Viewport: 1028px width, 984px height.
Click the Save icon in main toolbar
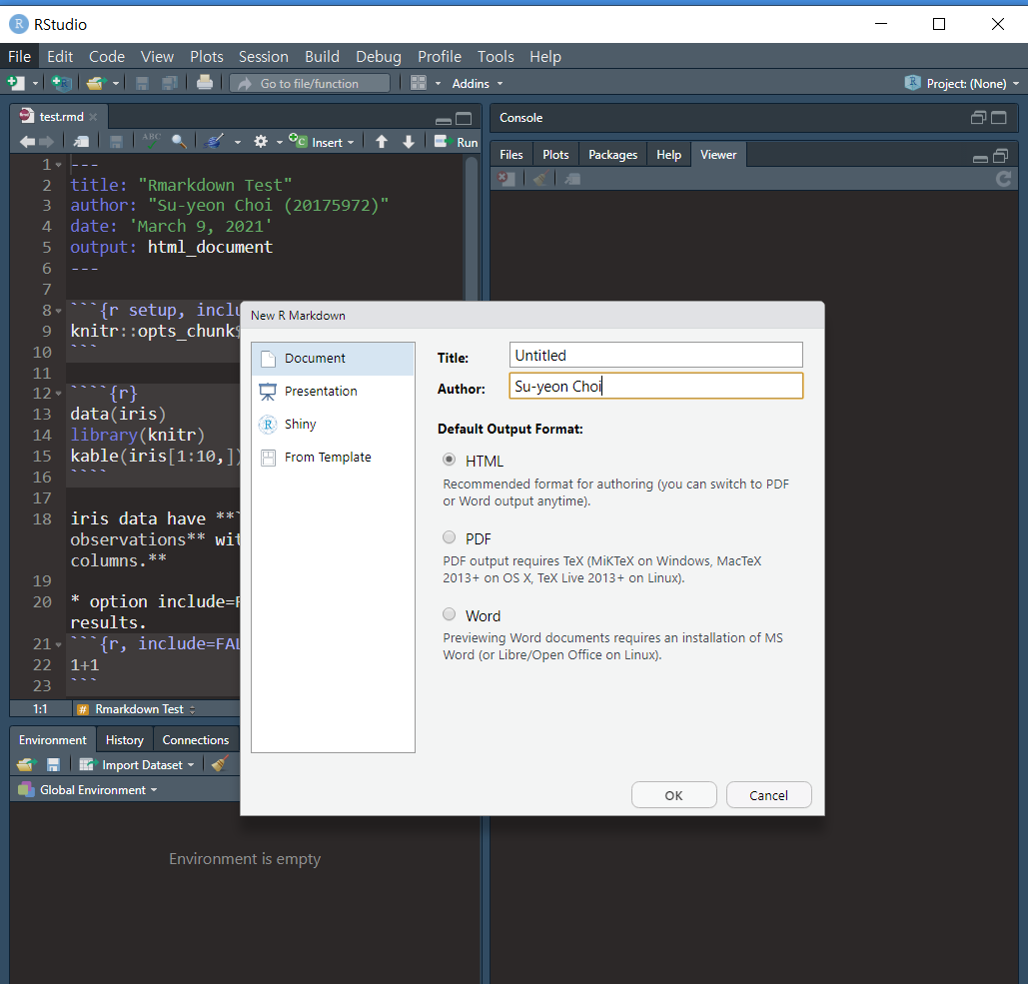[142, 83]
